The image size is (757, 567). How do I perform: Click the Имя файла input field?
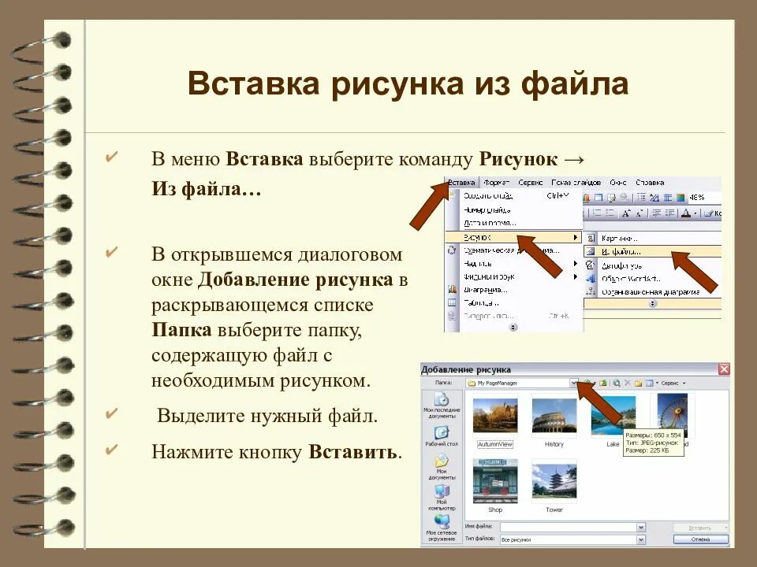[x=569, y=527]
